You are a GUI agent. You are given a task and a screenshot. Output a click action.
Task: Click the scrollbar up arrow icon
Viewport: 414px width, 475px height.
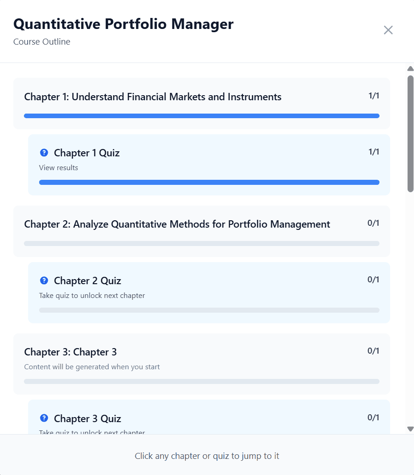[410, 69]
